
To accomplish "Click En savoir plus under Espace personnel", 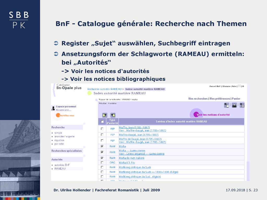I will coord(64,110).
